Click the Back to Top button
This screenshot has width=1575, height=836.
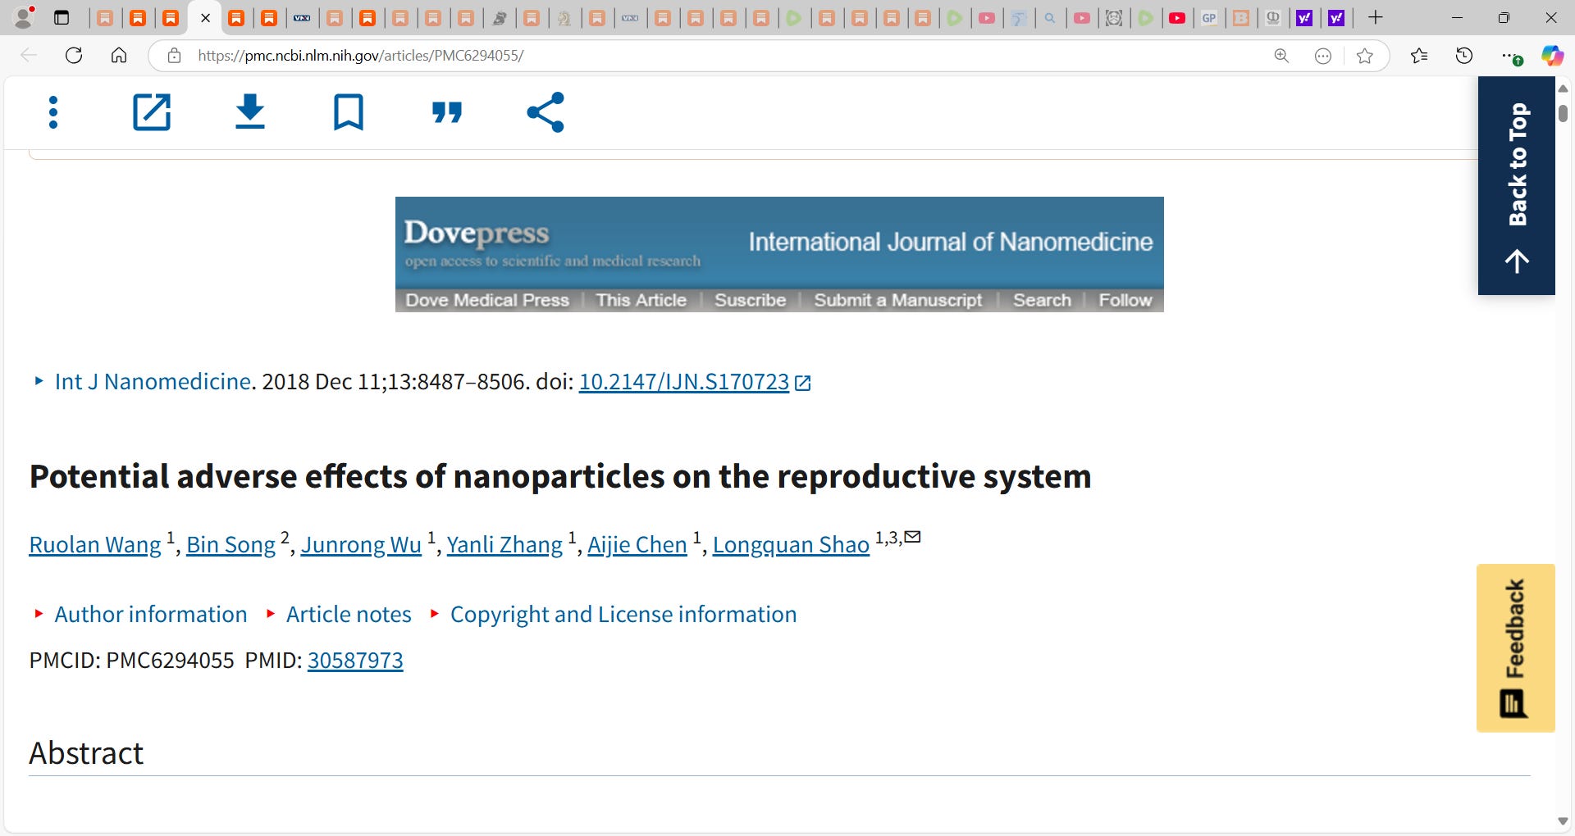pyautogui.click(x=1517, y=185)
